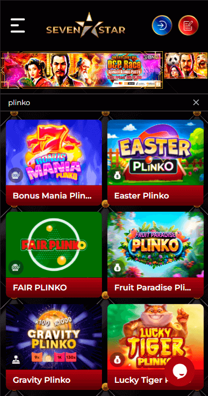Tap the red register icon
Viewport: 208px width, 396px height.
188,25
